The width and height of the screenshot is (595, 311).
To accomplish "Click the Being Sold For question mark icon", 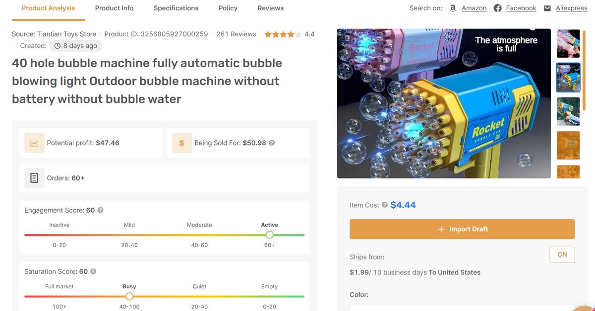I will (271, 142).
